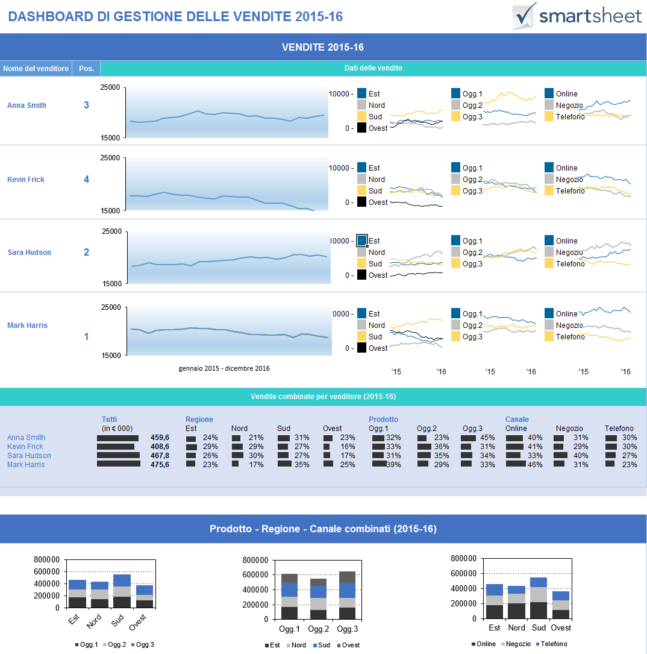Open Mark Harris in combined sales table
647x654 pixels.
(x=26, y=465)
